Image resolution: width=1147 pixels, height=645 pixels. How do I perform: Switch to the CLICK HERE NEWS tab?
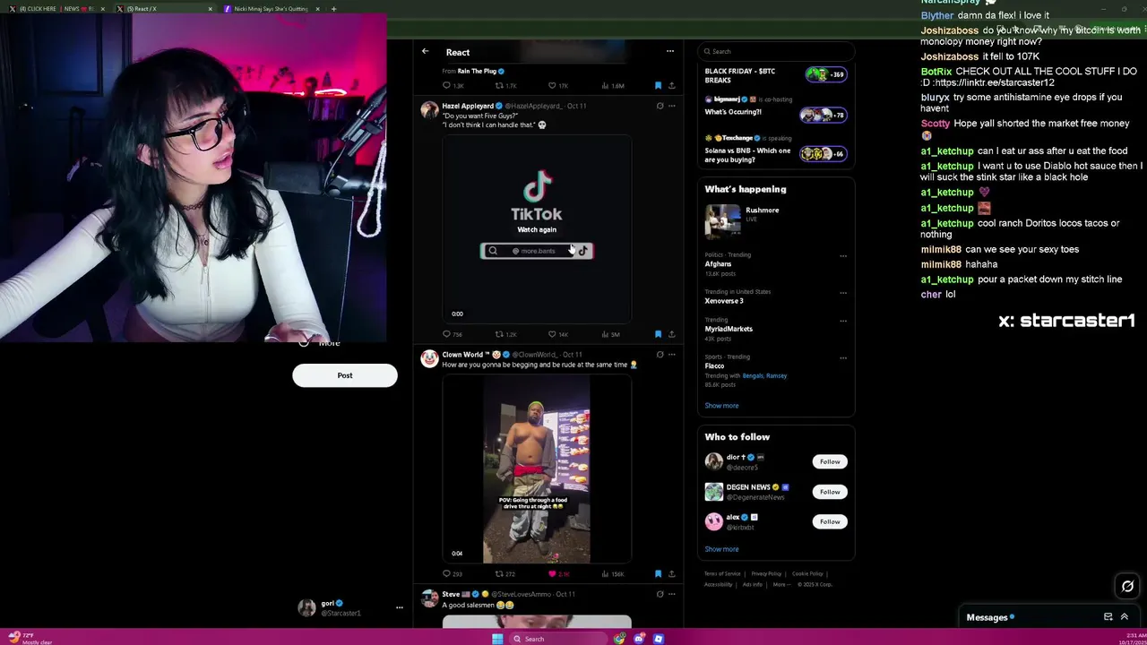click(56, 8)
